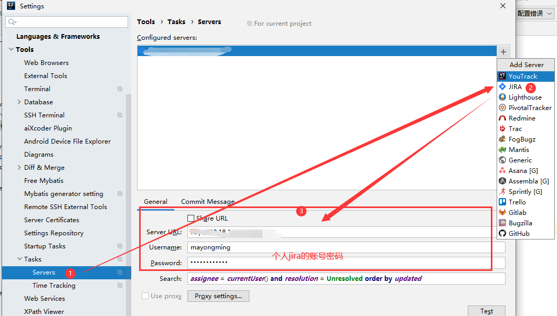Click project-level icon next to Terminal
Image resolution: width=557 pixels, height=316 pixels.
point(120,89)
